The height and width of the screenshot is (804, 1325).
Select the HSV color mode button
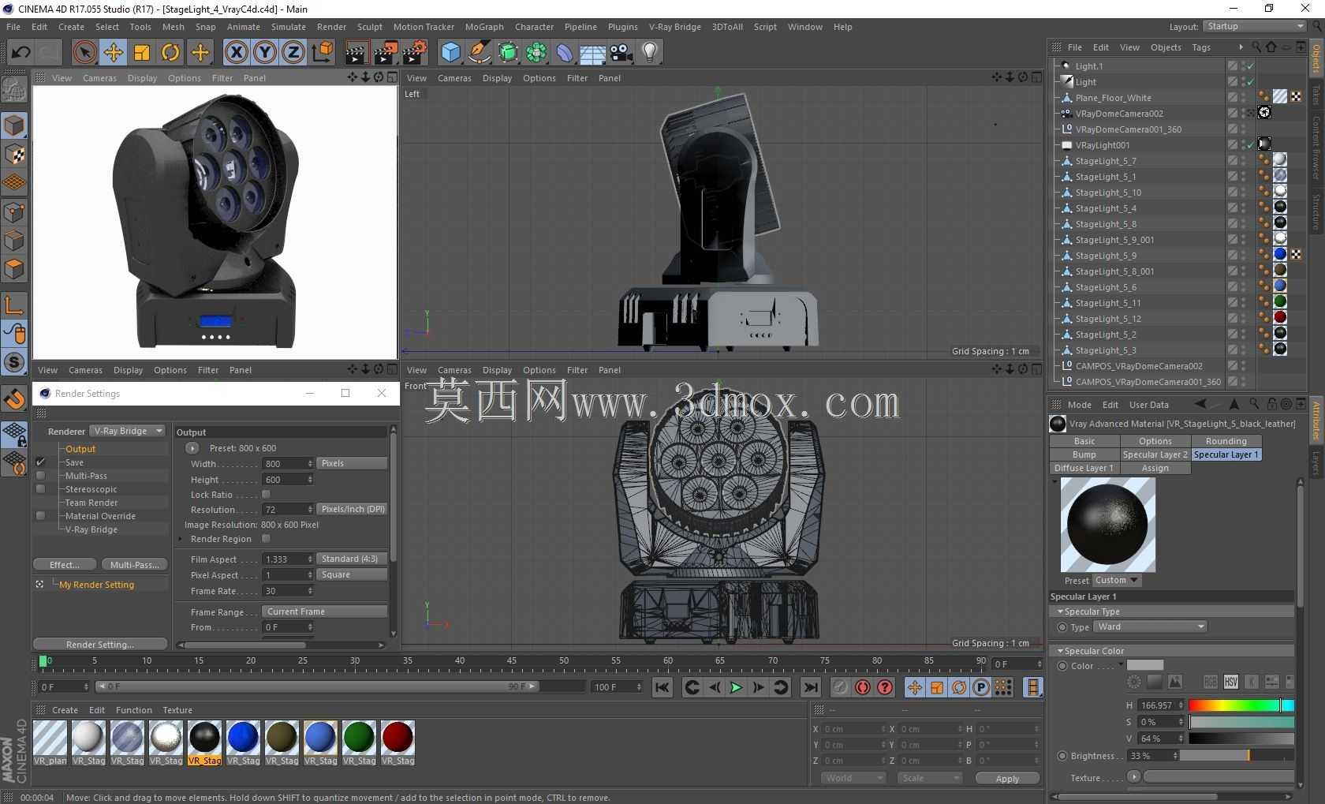tap(1230, 682)
